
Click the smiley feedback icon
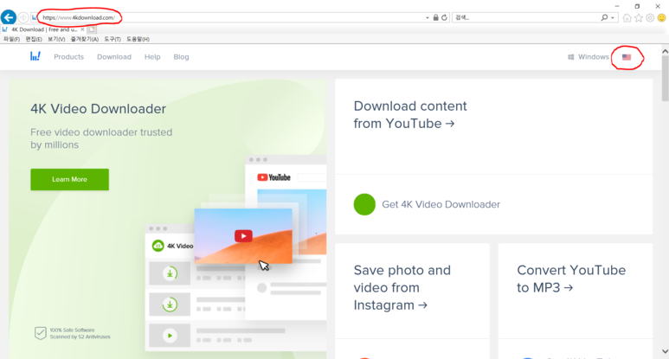(662, 18)
